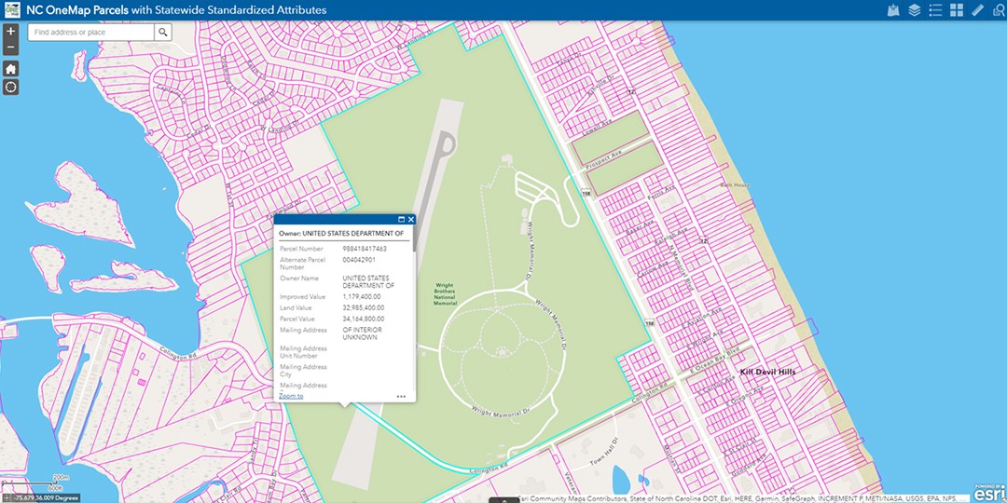Open the Measurement ruler tool
The height and width of the screenshot is (503, 1007).
coord(977,10)
